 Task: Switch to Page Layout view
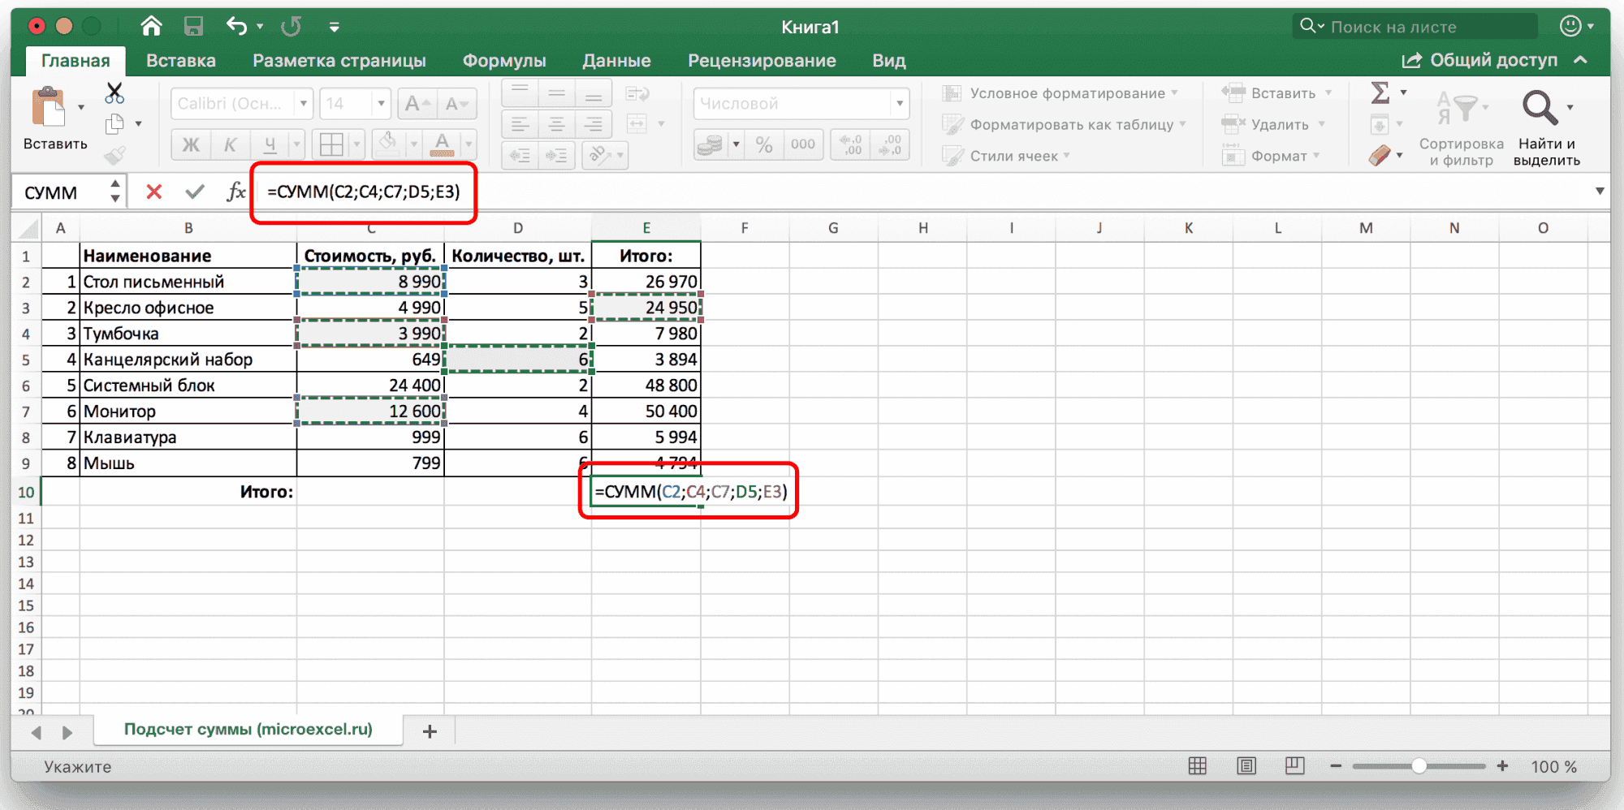(1246, 766)
